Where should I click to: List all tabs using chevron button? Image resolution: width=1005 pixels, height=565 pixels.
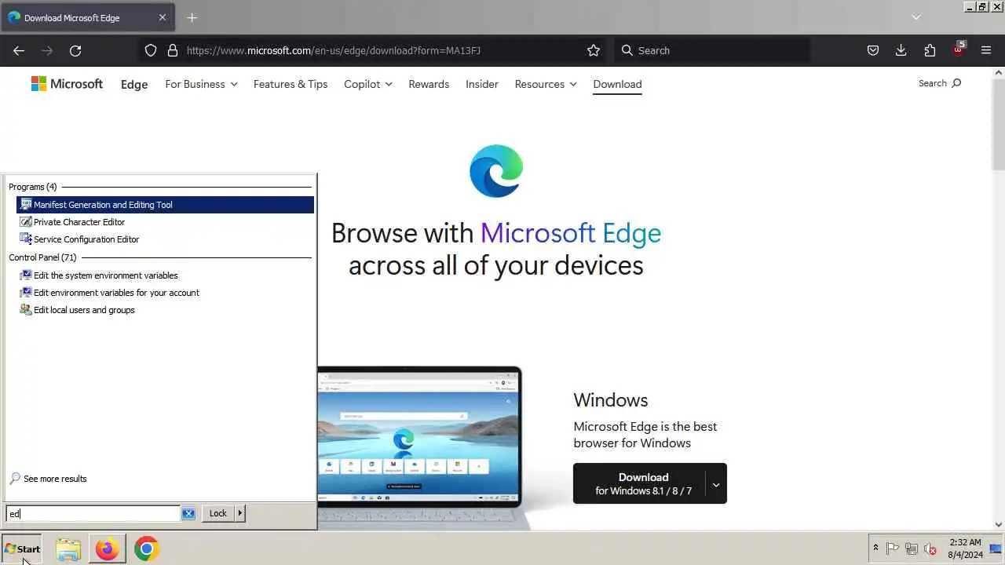click(x=915, y=17)
